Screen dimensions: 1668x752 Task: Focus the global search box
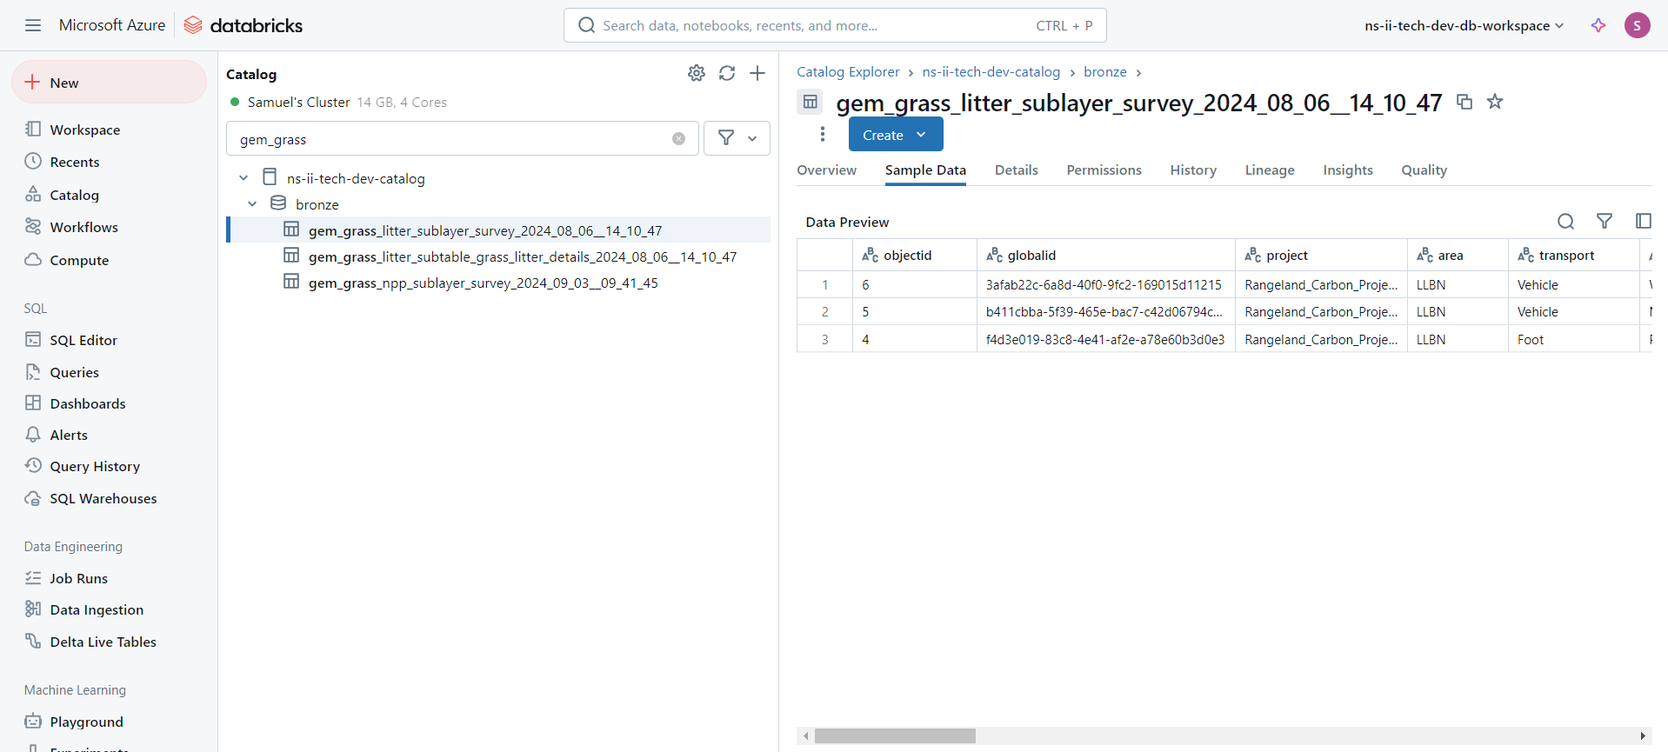pyautogui.click(x=835, y=25)
